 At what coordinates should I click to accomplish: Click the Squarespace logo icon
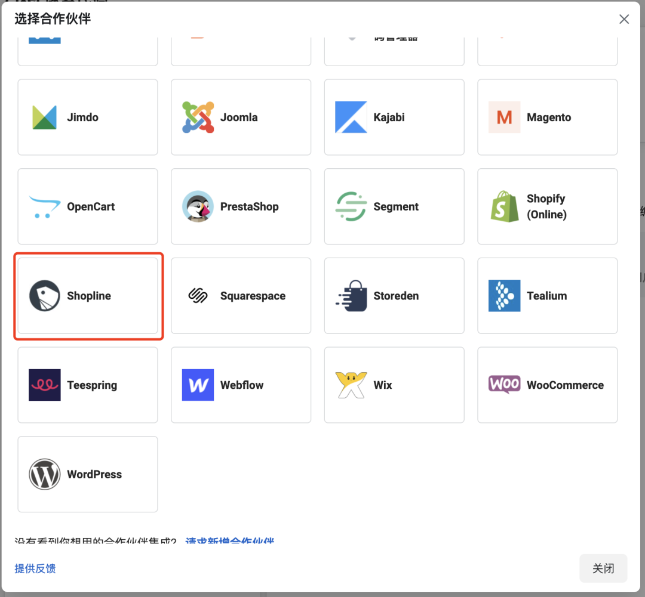[198, 296]
